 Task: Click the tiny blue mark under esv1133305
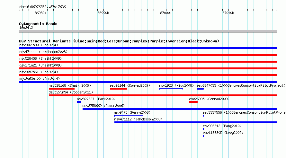pos(203,136)
